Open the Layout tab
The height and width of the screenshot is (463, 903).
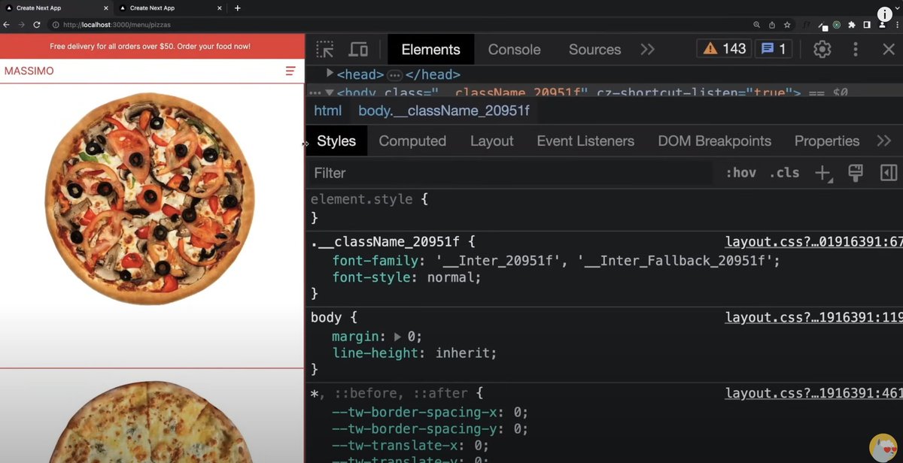pos(491,141)
